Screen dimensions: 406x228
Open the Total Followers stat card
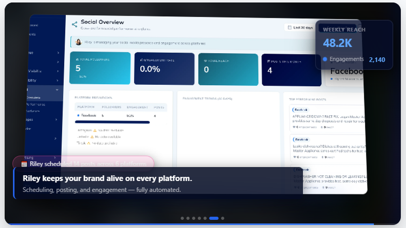100,68
